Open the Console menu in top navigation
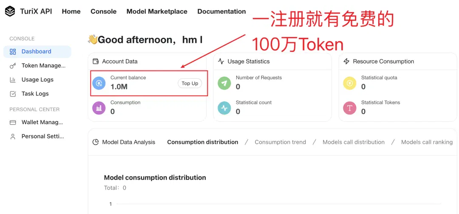This screenshot has height=214, width=459. coord(104,11)
